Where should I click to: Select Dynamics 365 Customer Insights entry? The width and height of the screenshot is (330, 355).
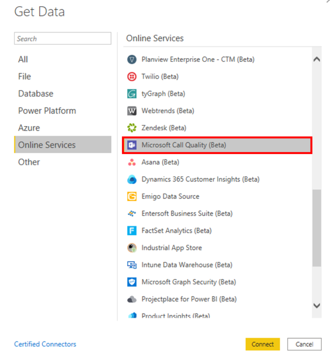click(200, 179)
